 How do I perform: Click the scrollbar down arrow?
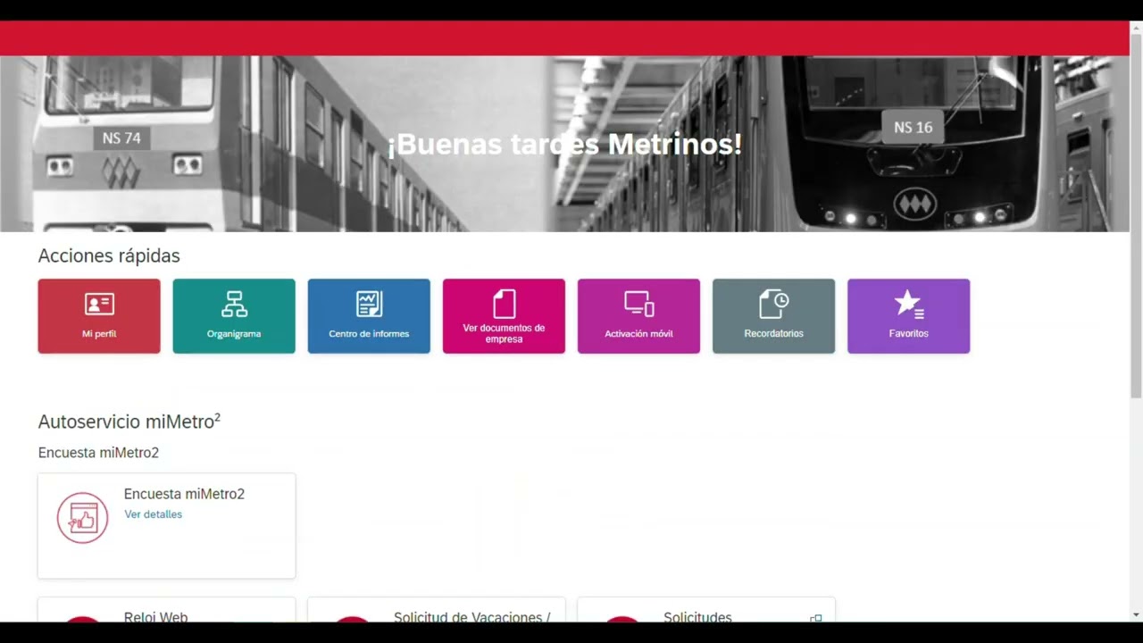pos(1136,615)
